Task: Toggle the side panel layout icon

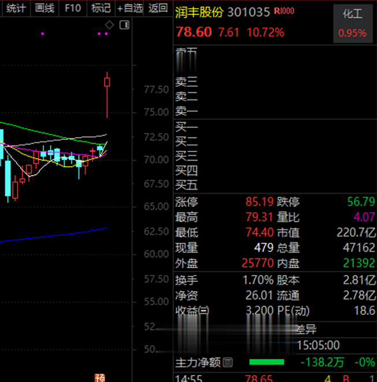Action: tap(124, 25)
